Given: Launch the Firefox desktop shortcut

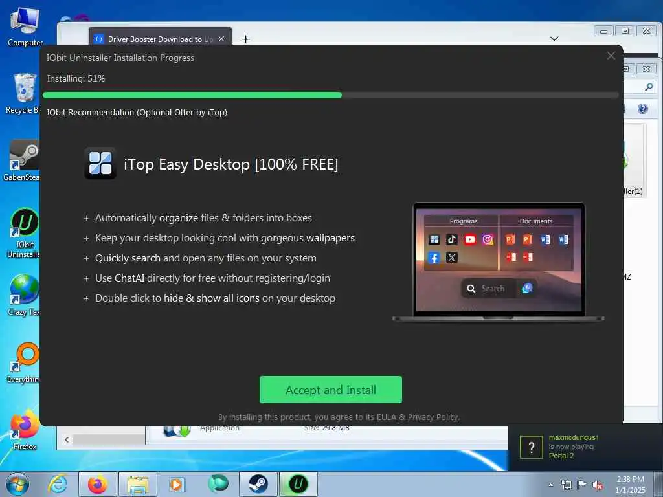Looking at the screenshot, I should tap(25, 430).
